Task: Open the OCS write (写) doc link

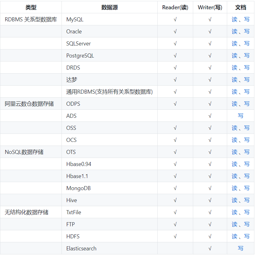Action: [247, 140]
